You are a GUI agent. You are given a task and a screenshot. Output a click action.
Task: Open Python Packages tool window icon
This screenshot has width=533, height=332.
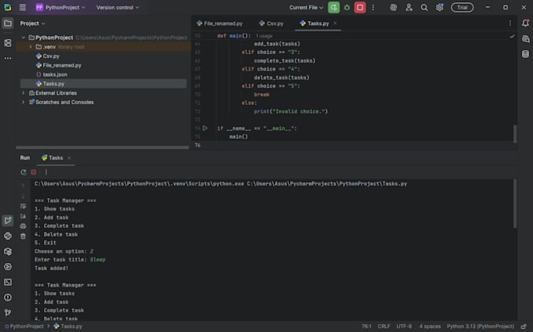click(x=8, y=251)
